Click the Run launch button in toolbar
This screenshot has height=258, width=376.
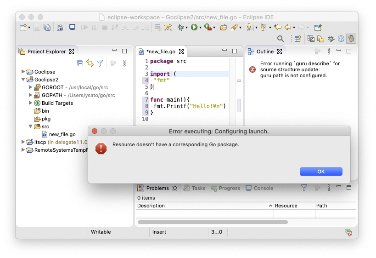click(x=194, y=28)
